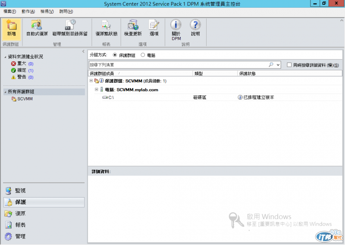Click the 監視 monitoring icon in the navigation pane
The width and height of the screenshot is (345, 245).
(x=8, y=191)
